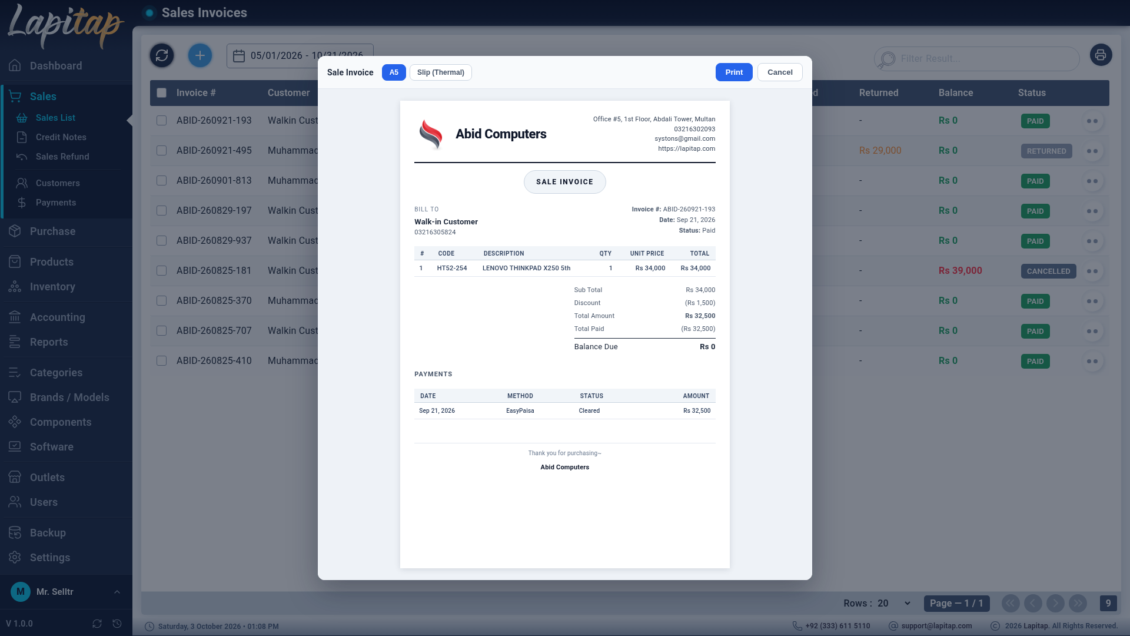Image resolution: width=1130 pixels, height=636 pixels.
Task: Click the Purchase box icon in sidebar
Action: (x=15, y=231)
